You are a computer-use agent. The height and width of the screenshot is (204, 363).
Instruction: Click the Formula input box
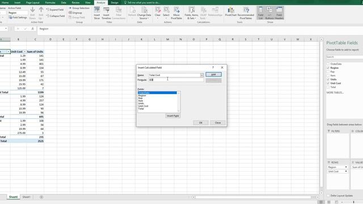tap(176, 80)
